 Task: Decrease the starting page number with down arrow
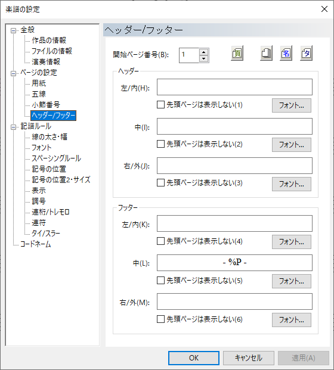[x=203, y=58]
